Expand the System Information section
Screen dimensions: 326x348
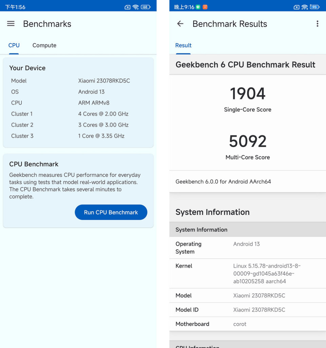pos(247,230)
